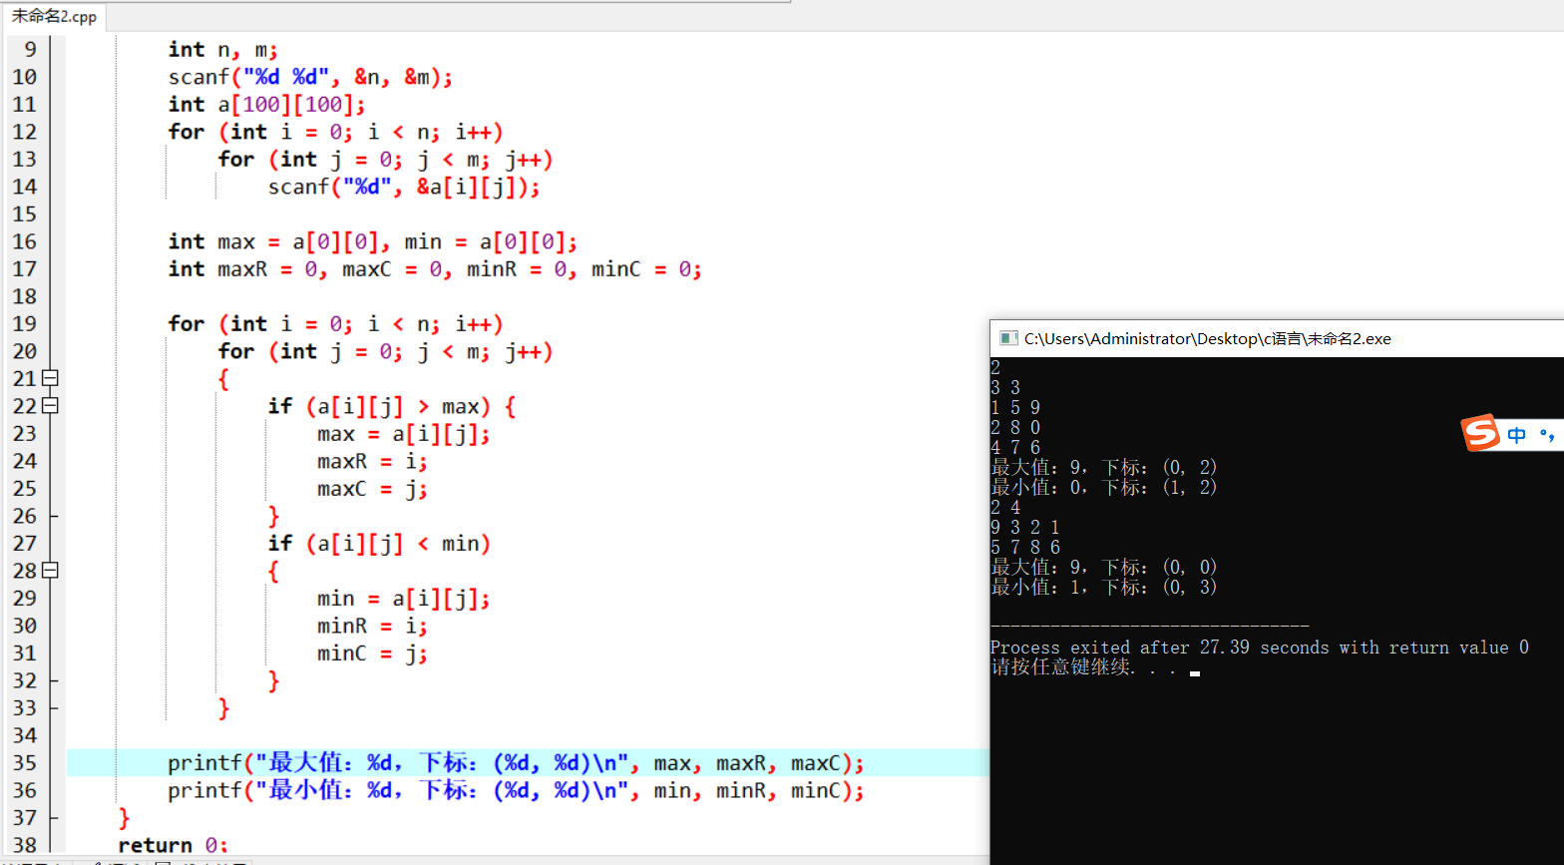The image size is (1564, 865).
Task: Collapse the code fold at line 28
Action: click(50, 571)
